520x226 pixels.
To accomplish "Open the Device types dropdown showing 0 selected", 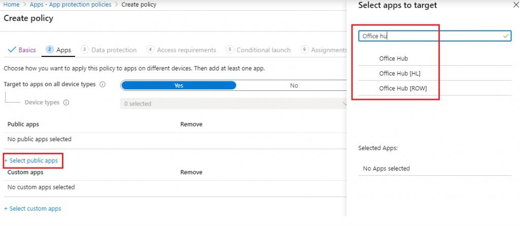I will [x=234, y=104].
